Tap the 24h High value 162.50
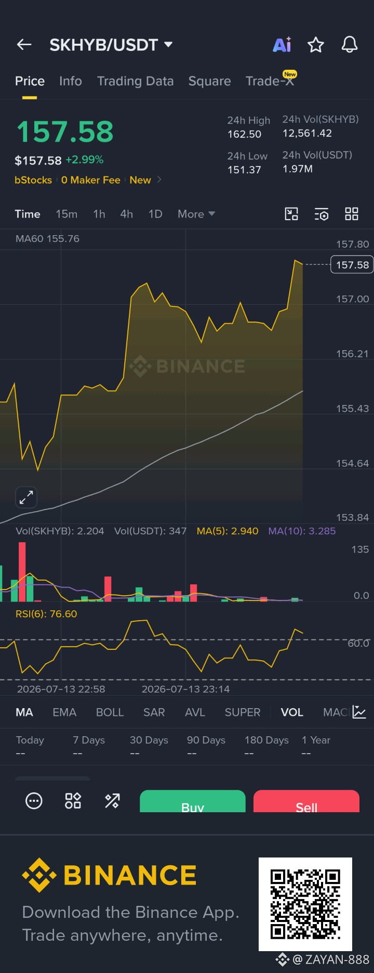Viewport: 374px width, 973px height. [244, 134]
